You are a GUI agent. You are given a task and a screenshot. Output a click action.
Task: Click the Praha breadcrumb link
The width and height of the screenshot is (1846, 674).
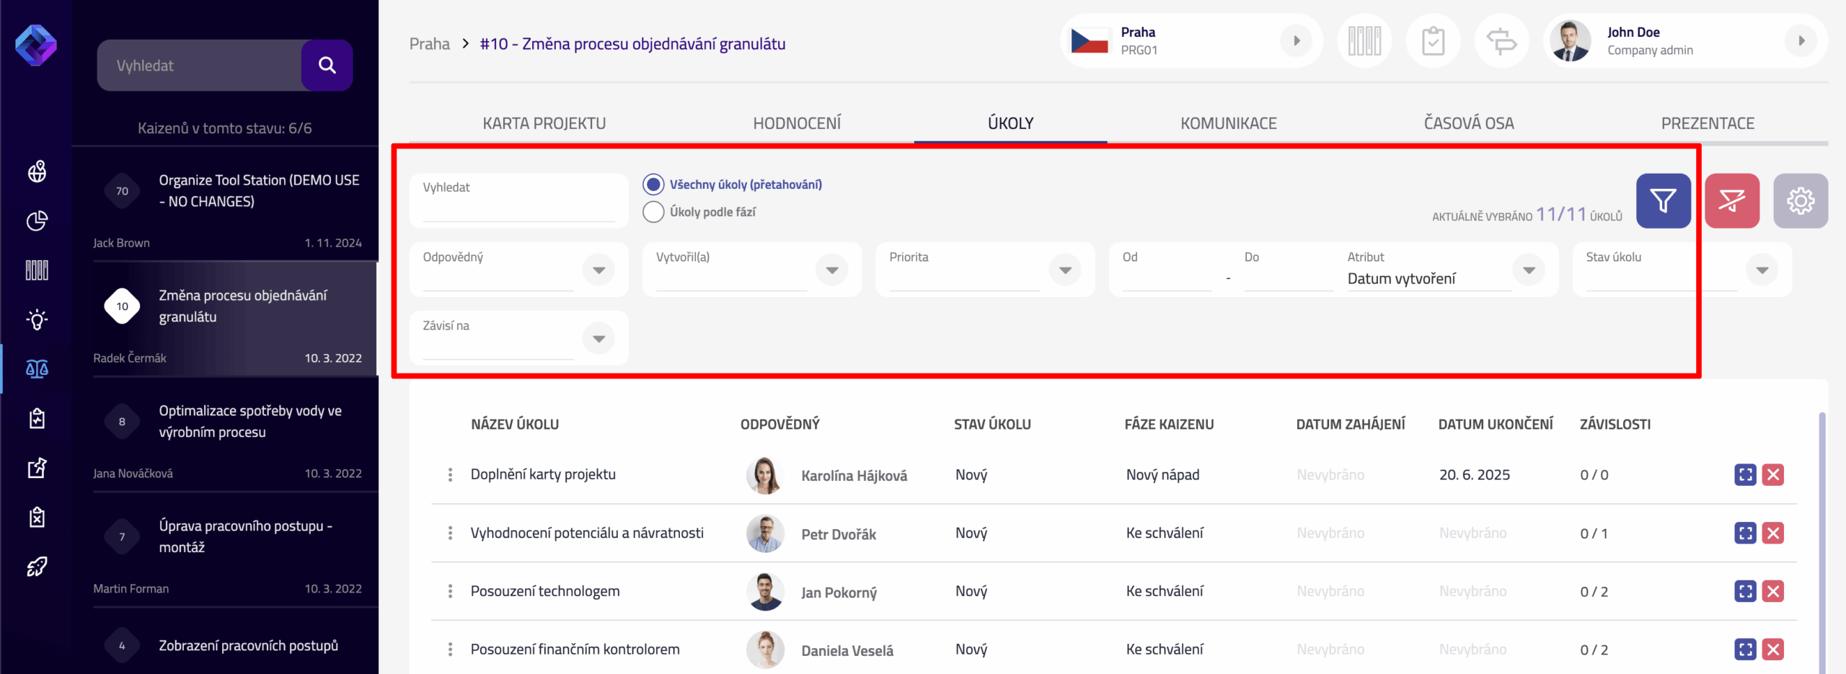pyautogui.click(x=429, y=44)
